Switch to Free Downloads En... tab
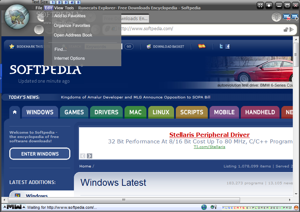 126,19
